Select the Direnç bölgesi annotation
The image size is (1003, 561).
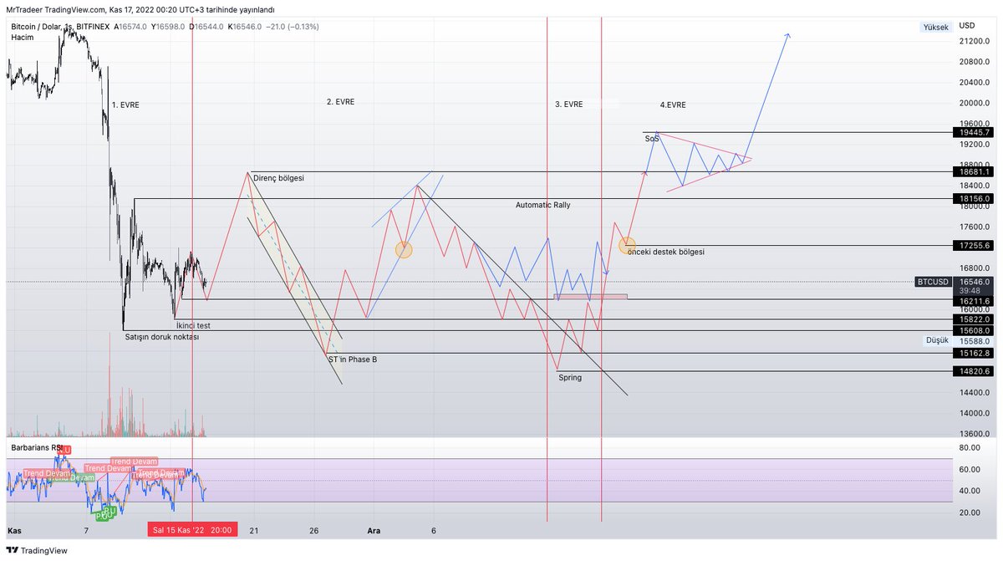pos(278,178)
